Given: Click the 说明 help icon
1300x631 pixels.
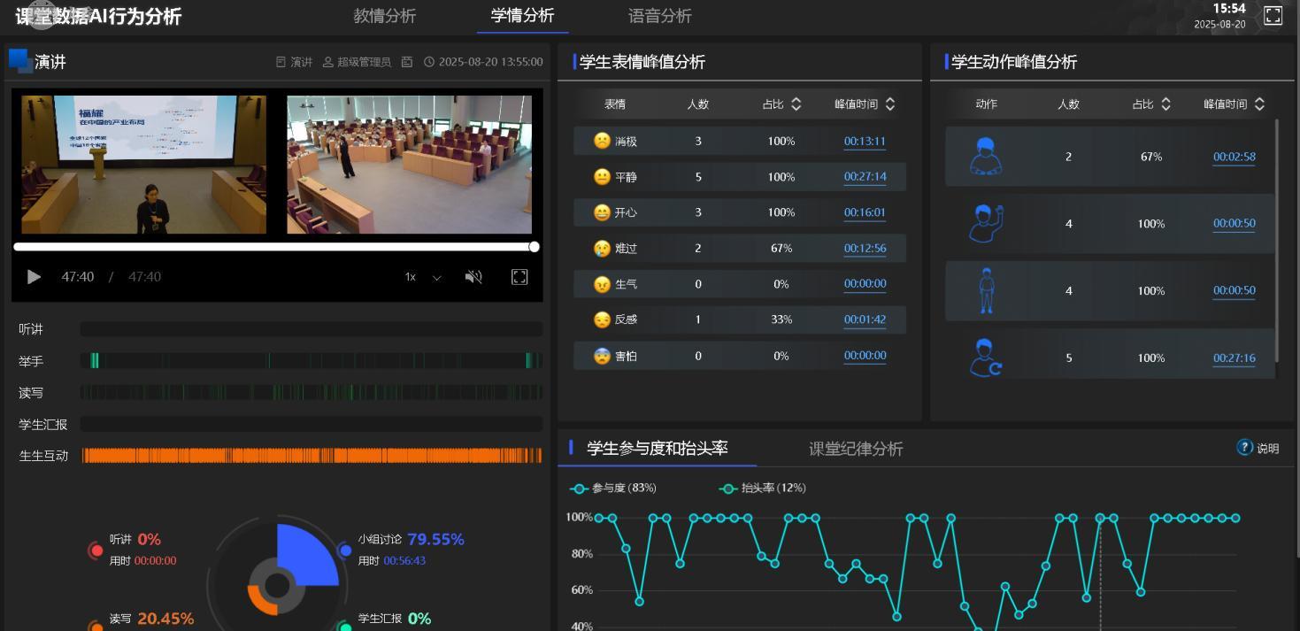Looking at the screenshot, I should pyautogui.click(x=1245, y=448).
